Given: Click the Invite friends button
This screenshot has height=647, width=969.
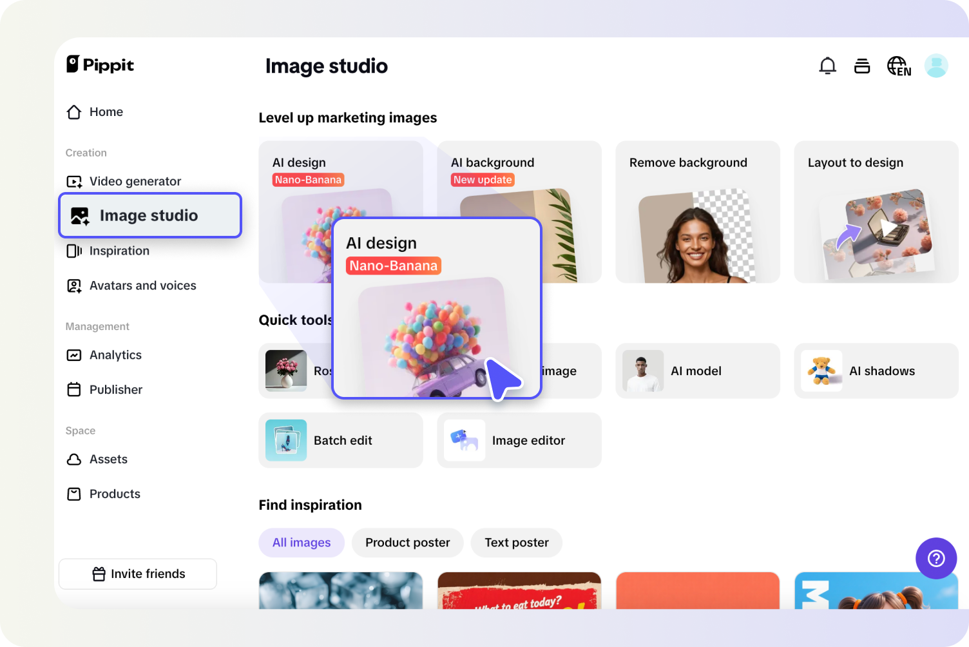Looking at the screenshot, I should tap(137, 574).
